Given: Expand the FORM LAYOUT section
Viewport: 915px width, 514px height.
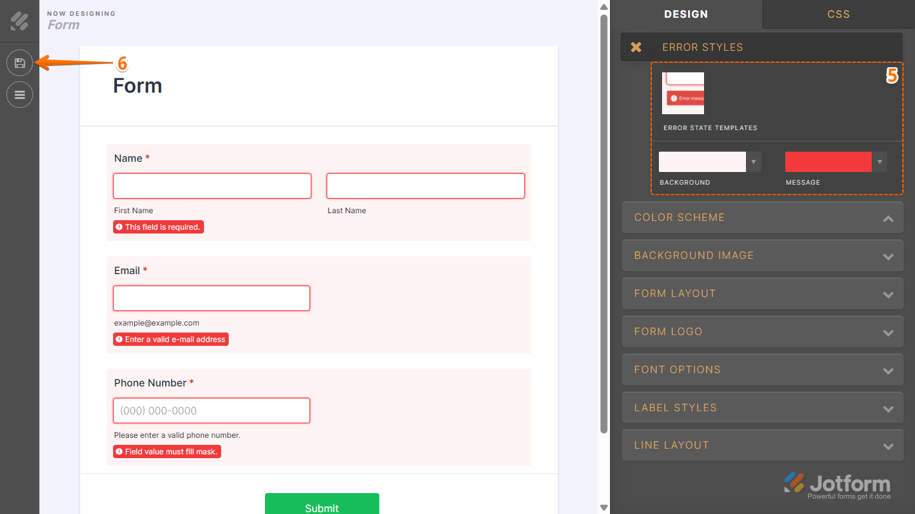Looking at the screenshot, I should pyautogui.click(x=762, y=293).
